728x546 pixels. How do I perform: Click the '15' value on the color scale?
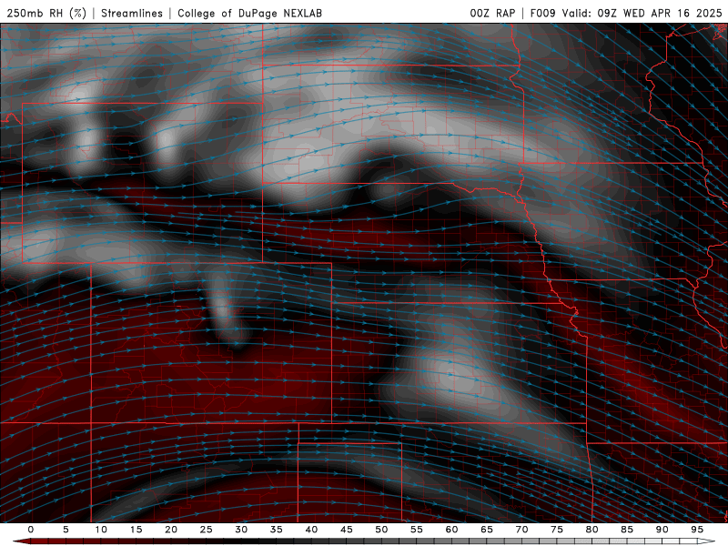pos(136,530)
